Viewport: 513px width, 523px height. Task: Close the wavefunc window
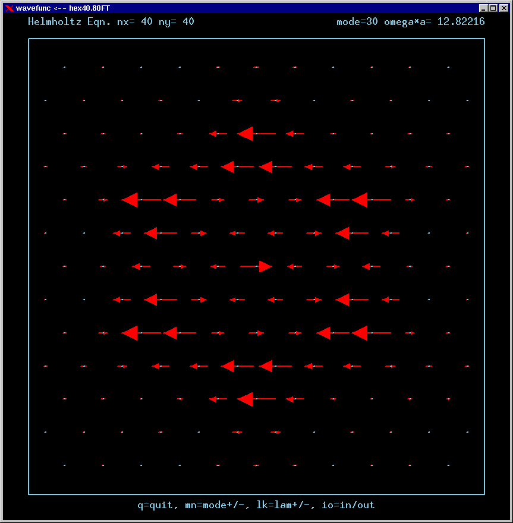tap(502, 8)
